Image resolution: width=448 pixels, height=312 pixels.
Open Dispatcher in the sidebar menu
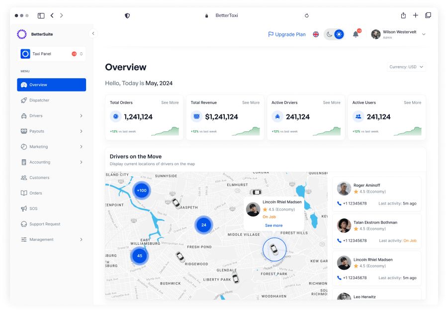tap(39, 100)
